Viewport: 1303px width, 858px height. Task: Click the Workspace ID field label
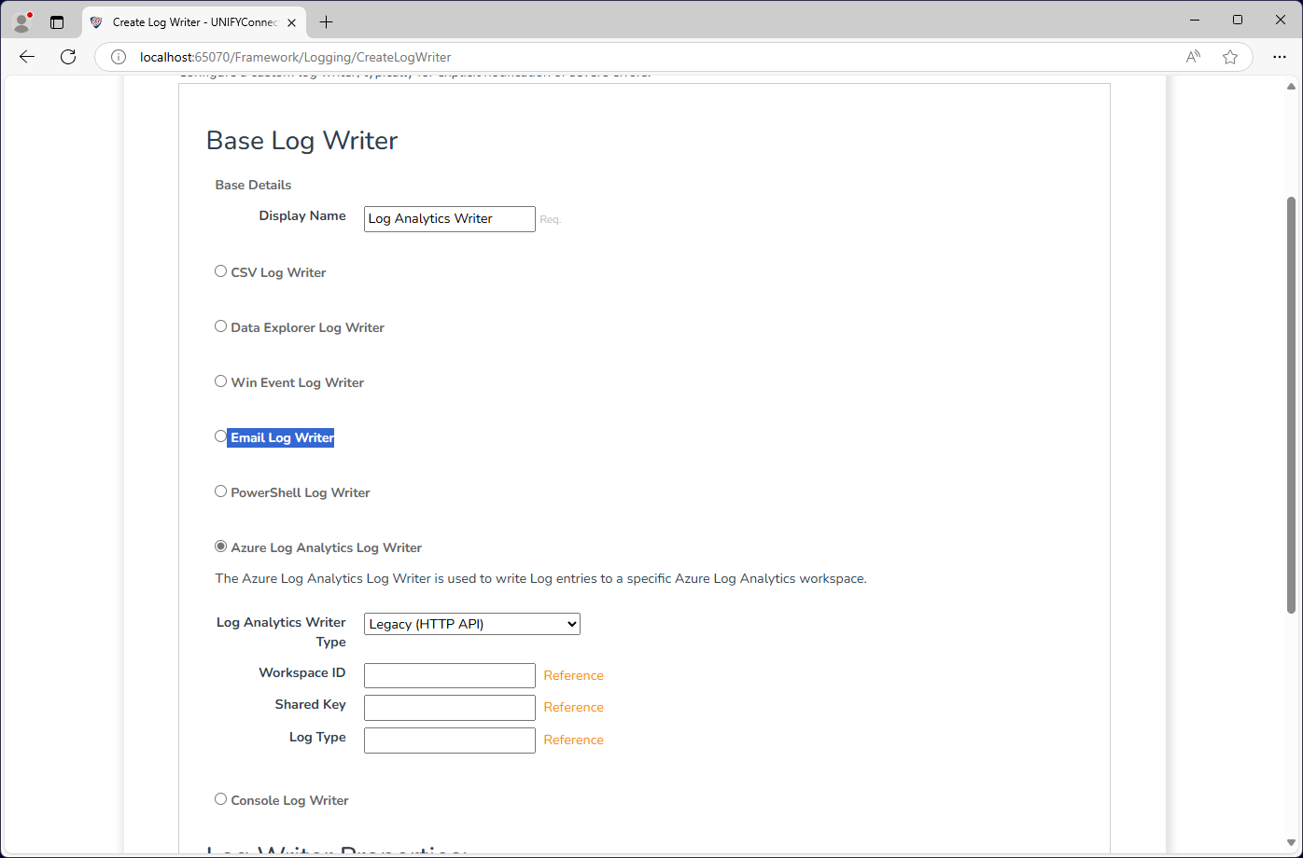tap(302, 672)
